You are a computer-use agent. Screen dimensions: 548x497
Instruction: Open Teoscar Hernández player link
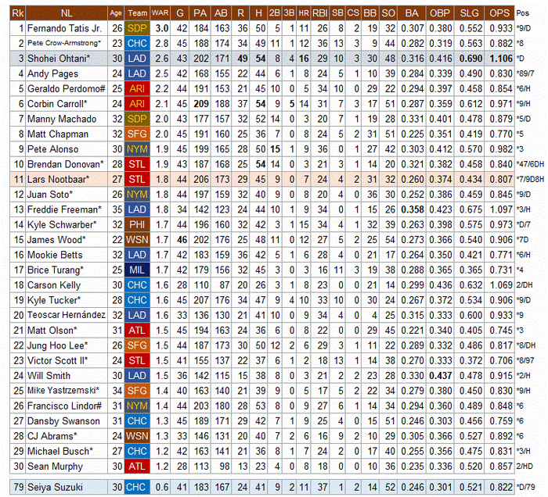66,315
